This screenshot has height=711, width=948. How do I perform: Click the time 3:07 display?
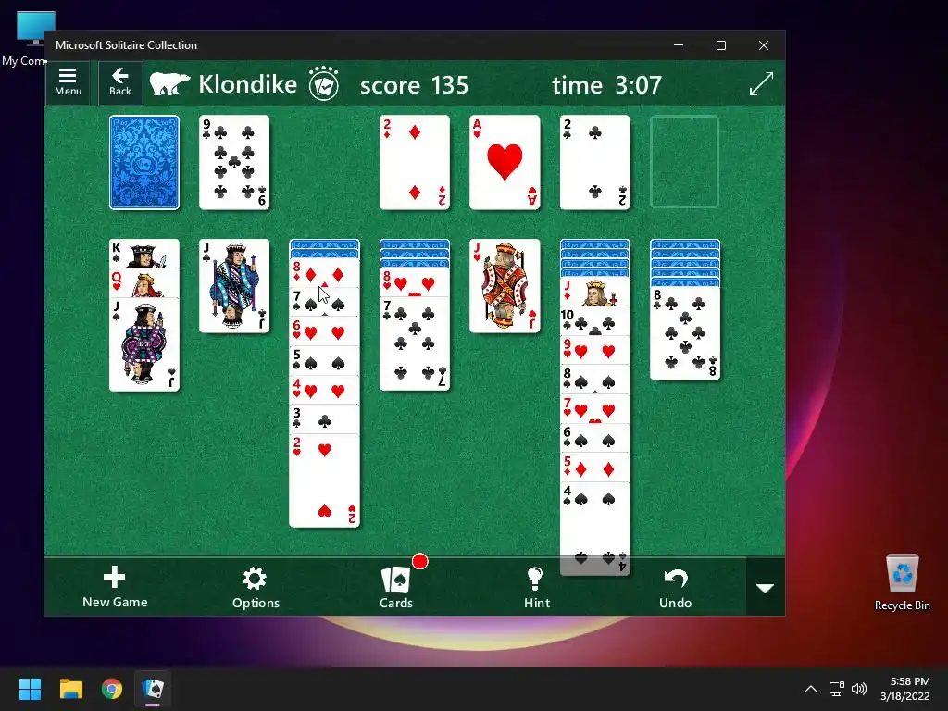(x=607, y=84)
